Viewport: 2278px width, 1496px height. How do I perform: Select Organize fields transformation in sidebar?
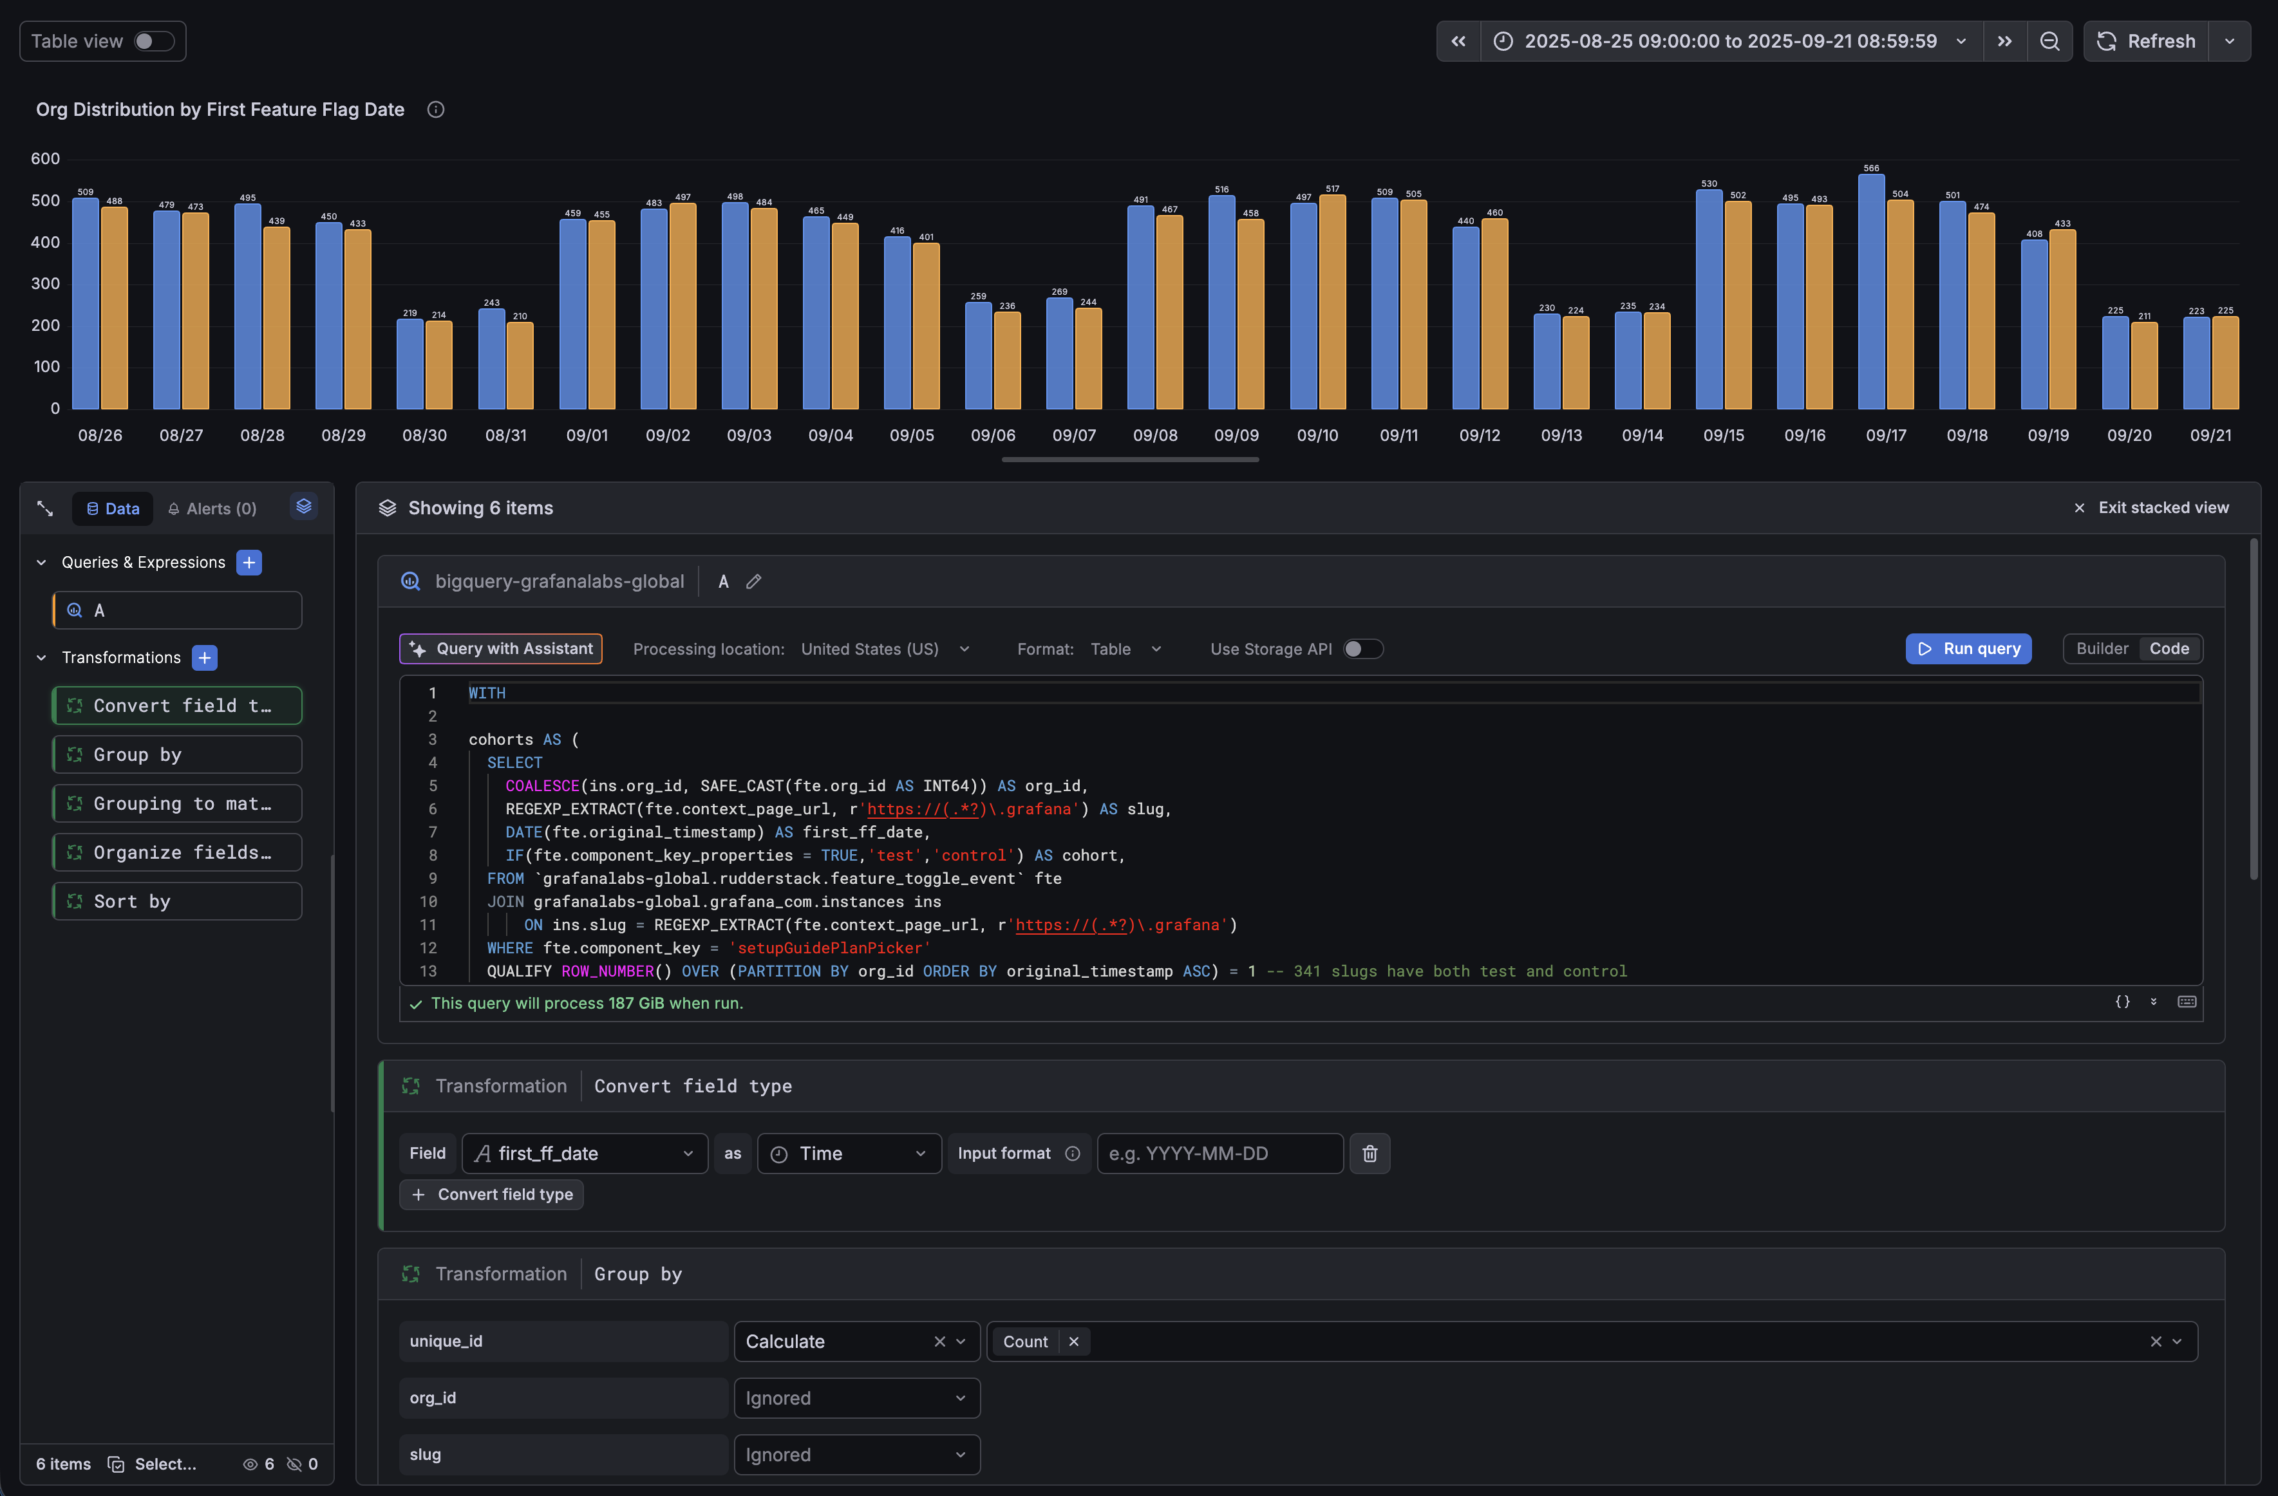point(177,853)
